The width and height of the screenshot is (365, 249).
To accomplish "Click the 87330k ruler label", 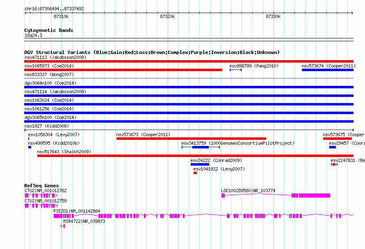I will coord(273,16).
